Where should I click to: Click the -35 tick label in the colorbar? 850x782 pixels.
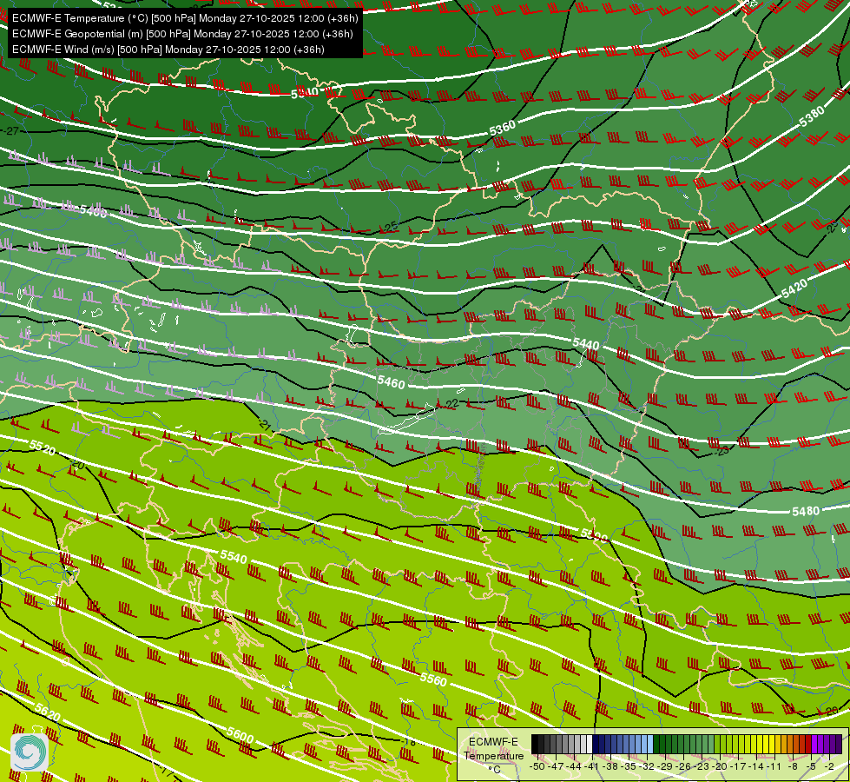click(x=628, y=766)
